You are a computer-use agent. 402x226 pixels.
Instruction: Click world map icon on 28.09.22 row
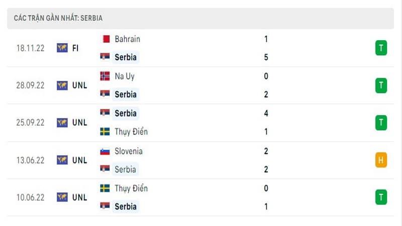62,85
